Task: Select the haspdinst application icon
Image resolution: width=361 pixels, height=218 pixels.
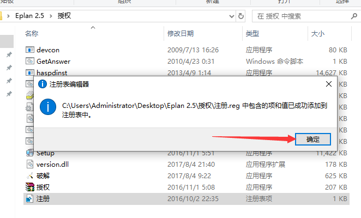Action: pos(29,72)
